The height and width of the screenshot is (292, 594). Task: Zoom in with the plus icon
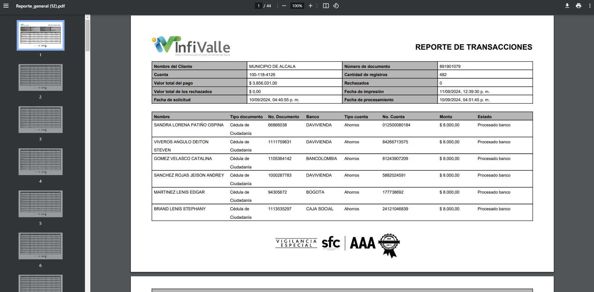coord(311,6)
